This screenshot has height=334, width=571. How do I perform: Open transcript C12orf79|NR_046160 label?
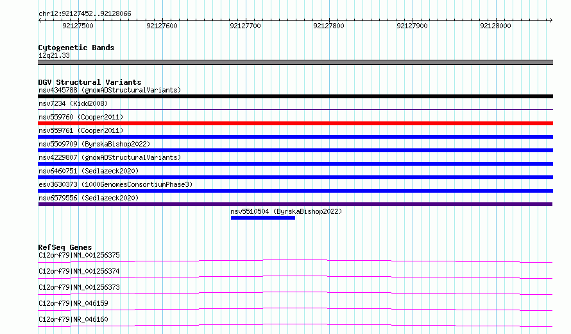[x=73, y=319]
